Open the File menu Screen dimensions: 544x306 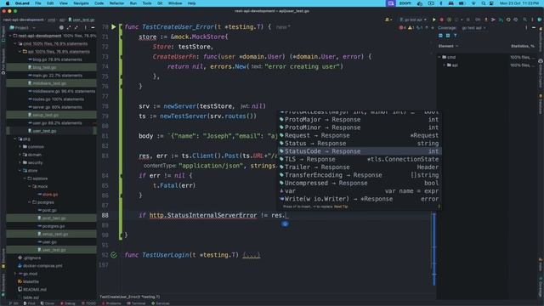[38, 3]
